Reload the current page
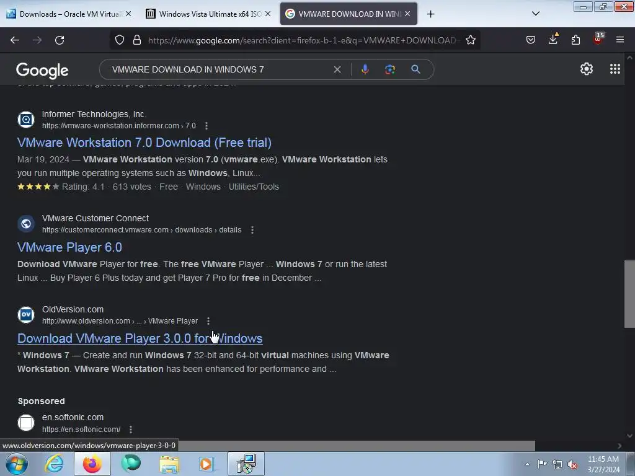 tap(60, 40)
